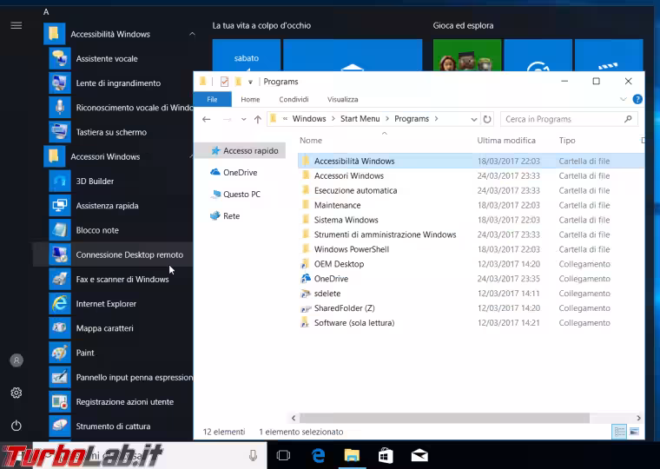
Task: Sort by Ultima modifica column
Action: 506,141
